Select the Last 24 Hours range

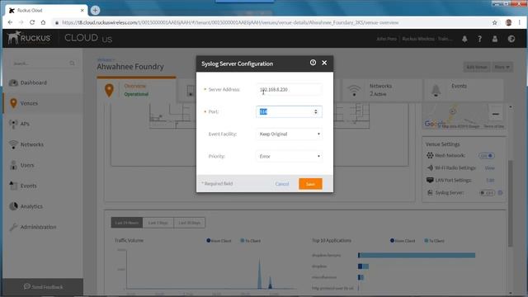pyautogui.click(x=127, y=223)
